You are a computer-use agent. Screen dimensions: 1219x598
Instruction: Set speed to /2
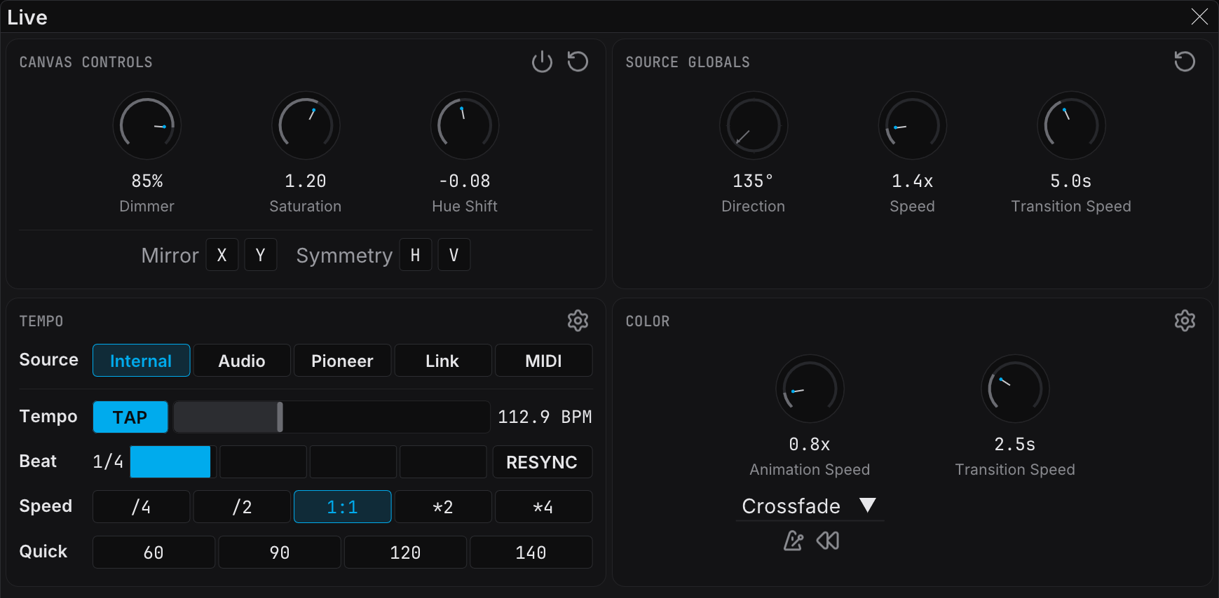pyautogui.click(x=242, y=507)
